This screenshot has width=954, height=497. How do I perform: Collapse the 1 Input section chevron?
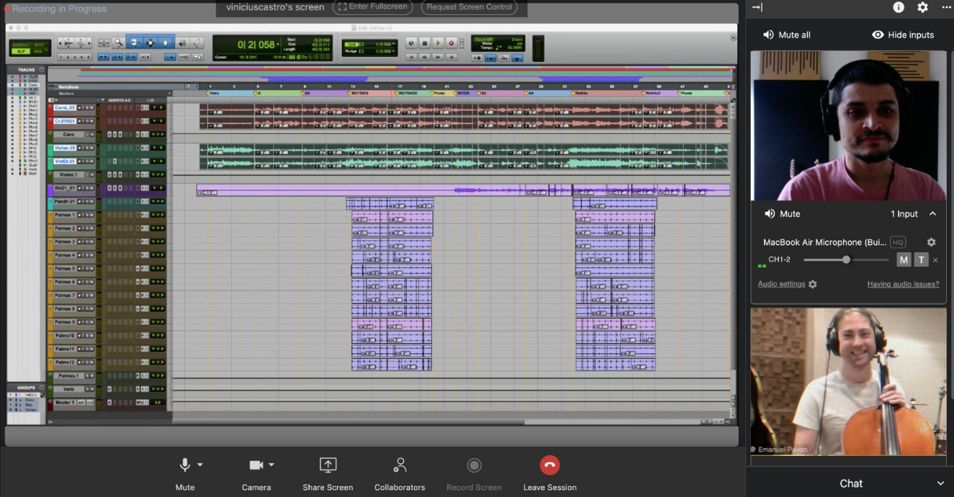coord(933,213)
